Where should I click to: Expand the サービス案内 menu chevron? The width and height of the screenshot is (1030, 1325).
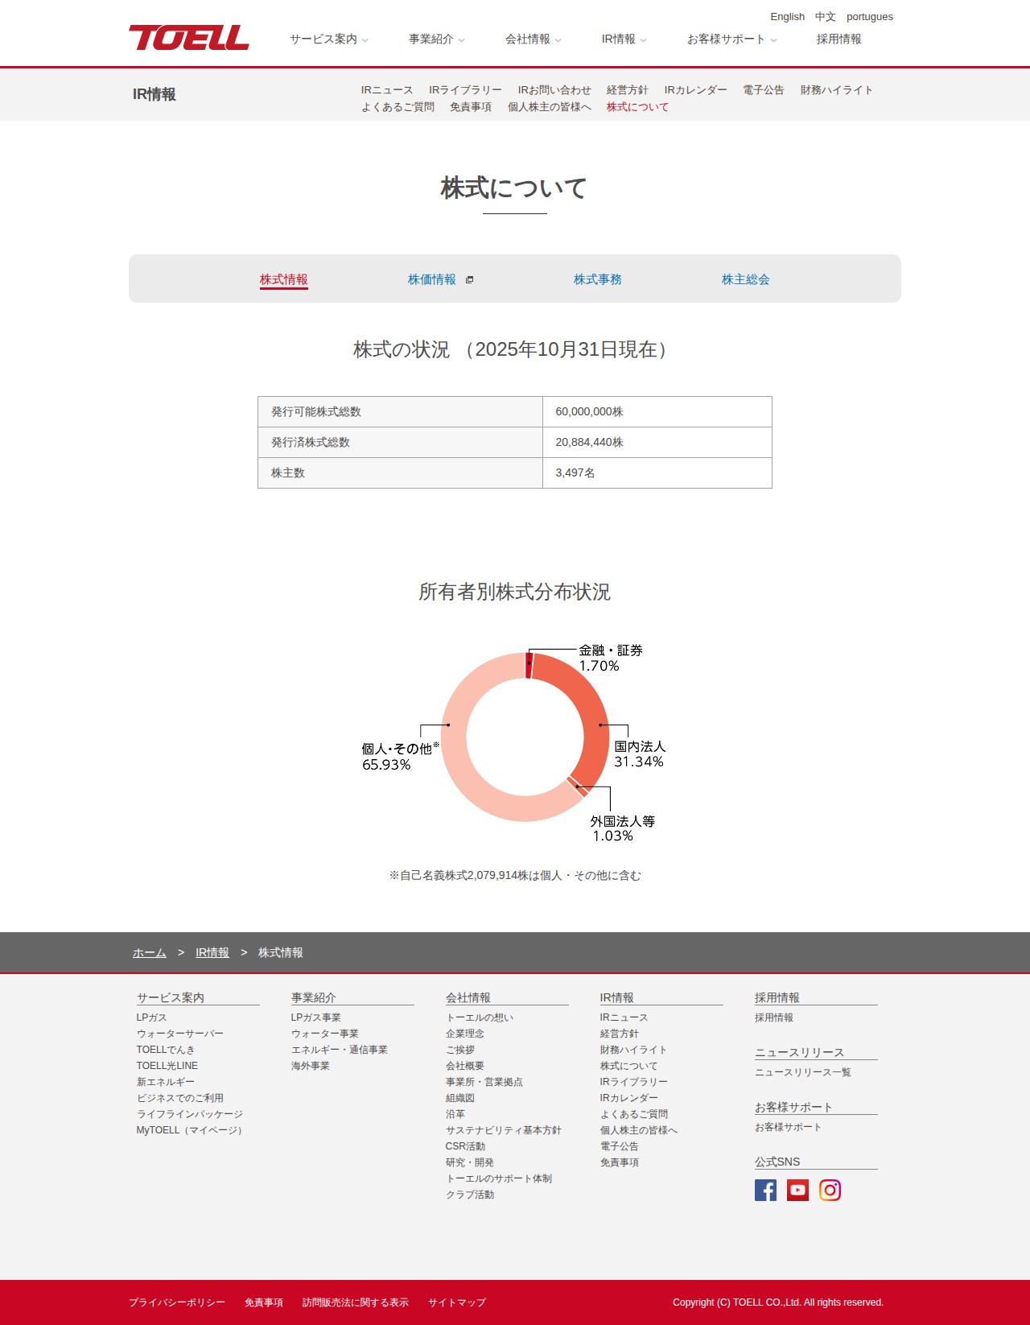(x=365, y=39)
